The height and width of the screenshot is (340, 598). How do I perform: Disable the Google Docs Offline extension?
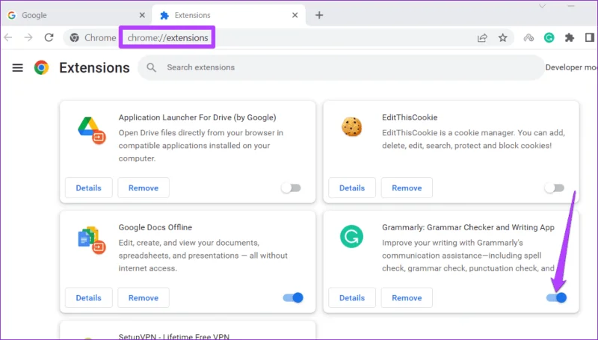coord(293,297)
